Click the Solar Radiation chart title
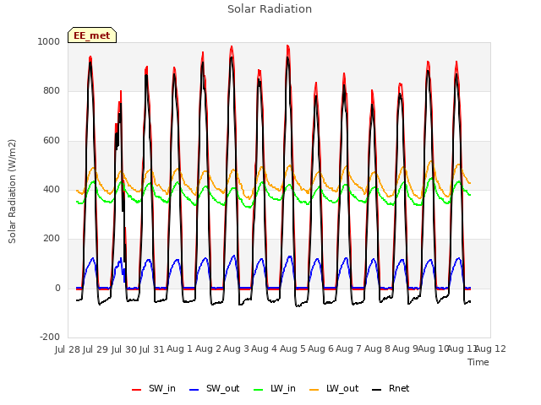The height and width of the screenshot is (405, 541). pos(270,9)
